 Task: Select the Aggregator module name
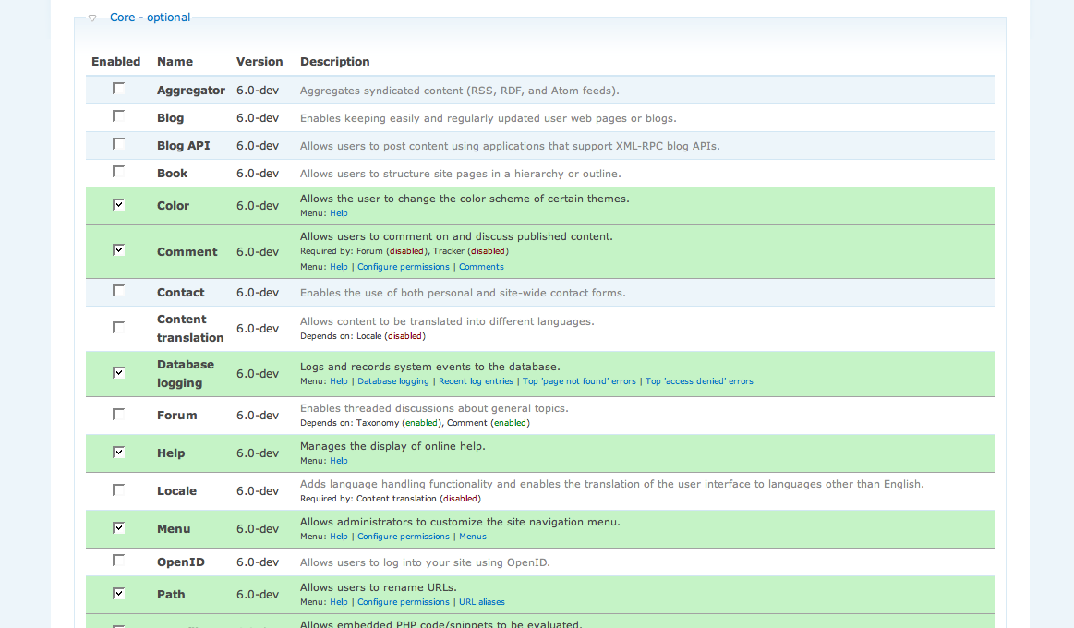(x=191, y=91)
